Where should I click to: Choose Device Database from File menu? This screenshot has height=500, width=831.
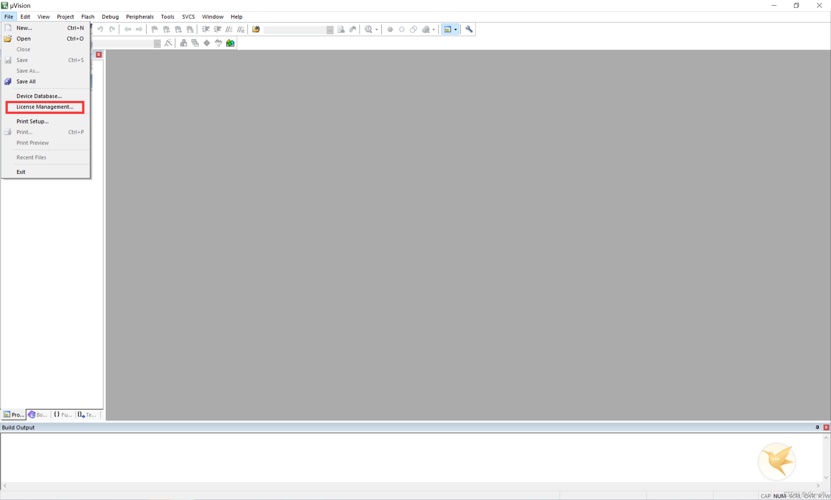(39, 96)
